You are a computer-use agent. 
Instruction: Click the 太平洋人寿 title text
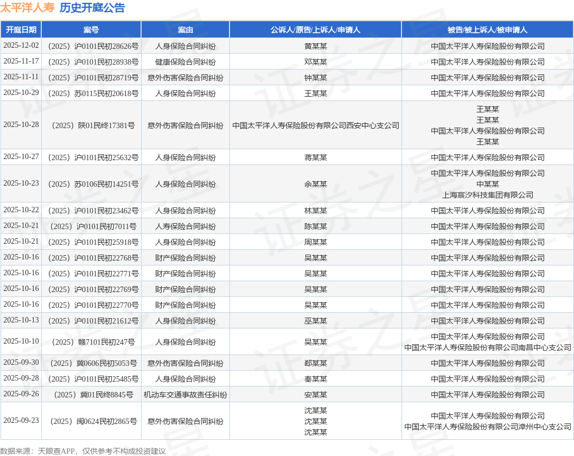28,8
